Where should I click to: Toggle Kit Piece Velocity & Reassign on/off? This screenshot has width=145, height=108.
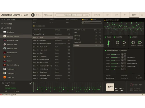click(106, 50)
